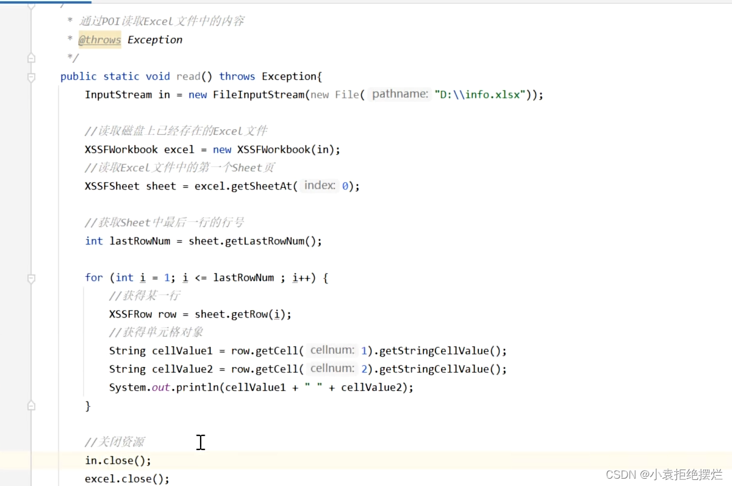Click the 'XSSFRow' type name

pyautogui.click(x=131, y=314)
